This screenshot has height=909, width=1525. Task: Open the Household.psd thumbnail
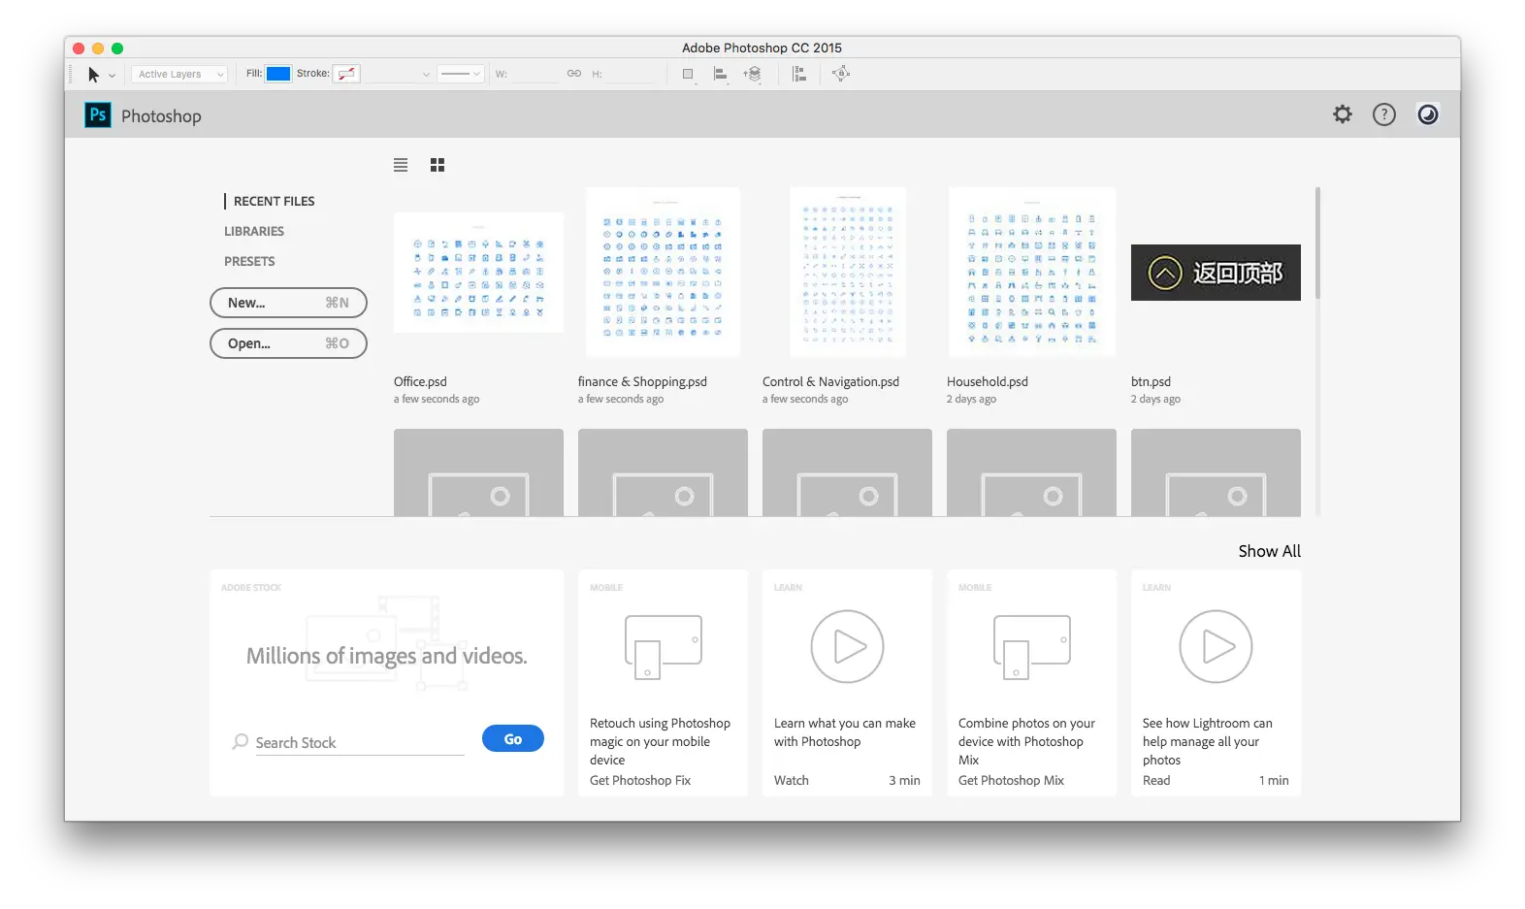[1031, 273]
